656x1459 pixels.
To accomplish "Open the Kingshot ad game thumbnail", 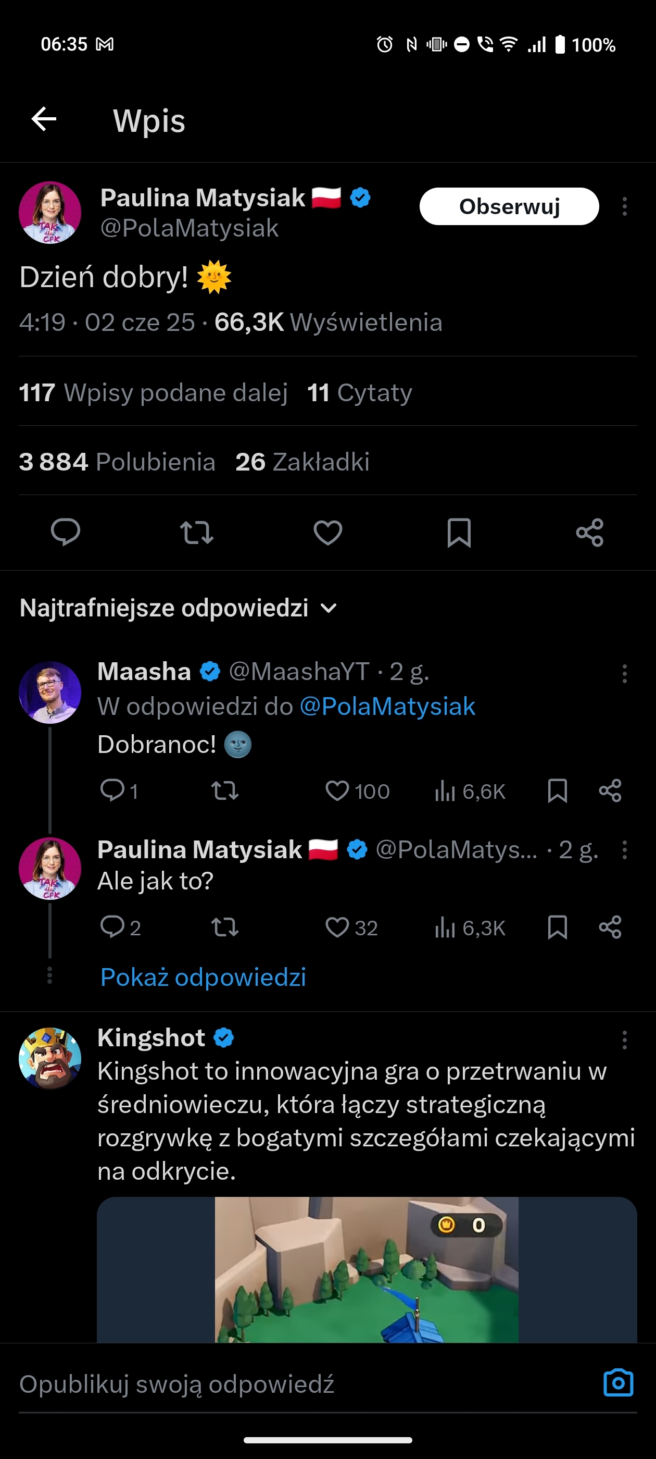I will 367,1269.
